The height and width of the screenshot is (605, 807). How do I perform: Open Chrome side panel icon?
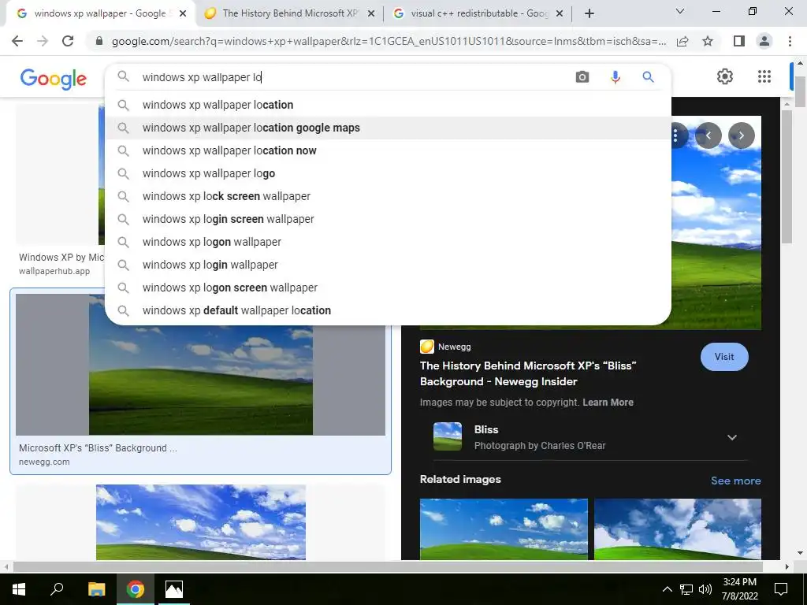point(739,41)
